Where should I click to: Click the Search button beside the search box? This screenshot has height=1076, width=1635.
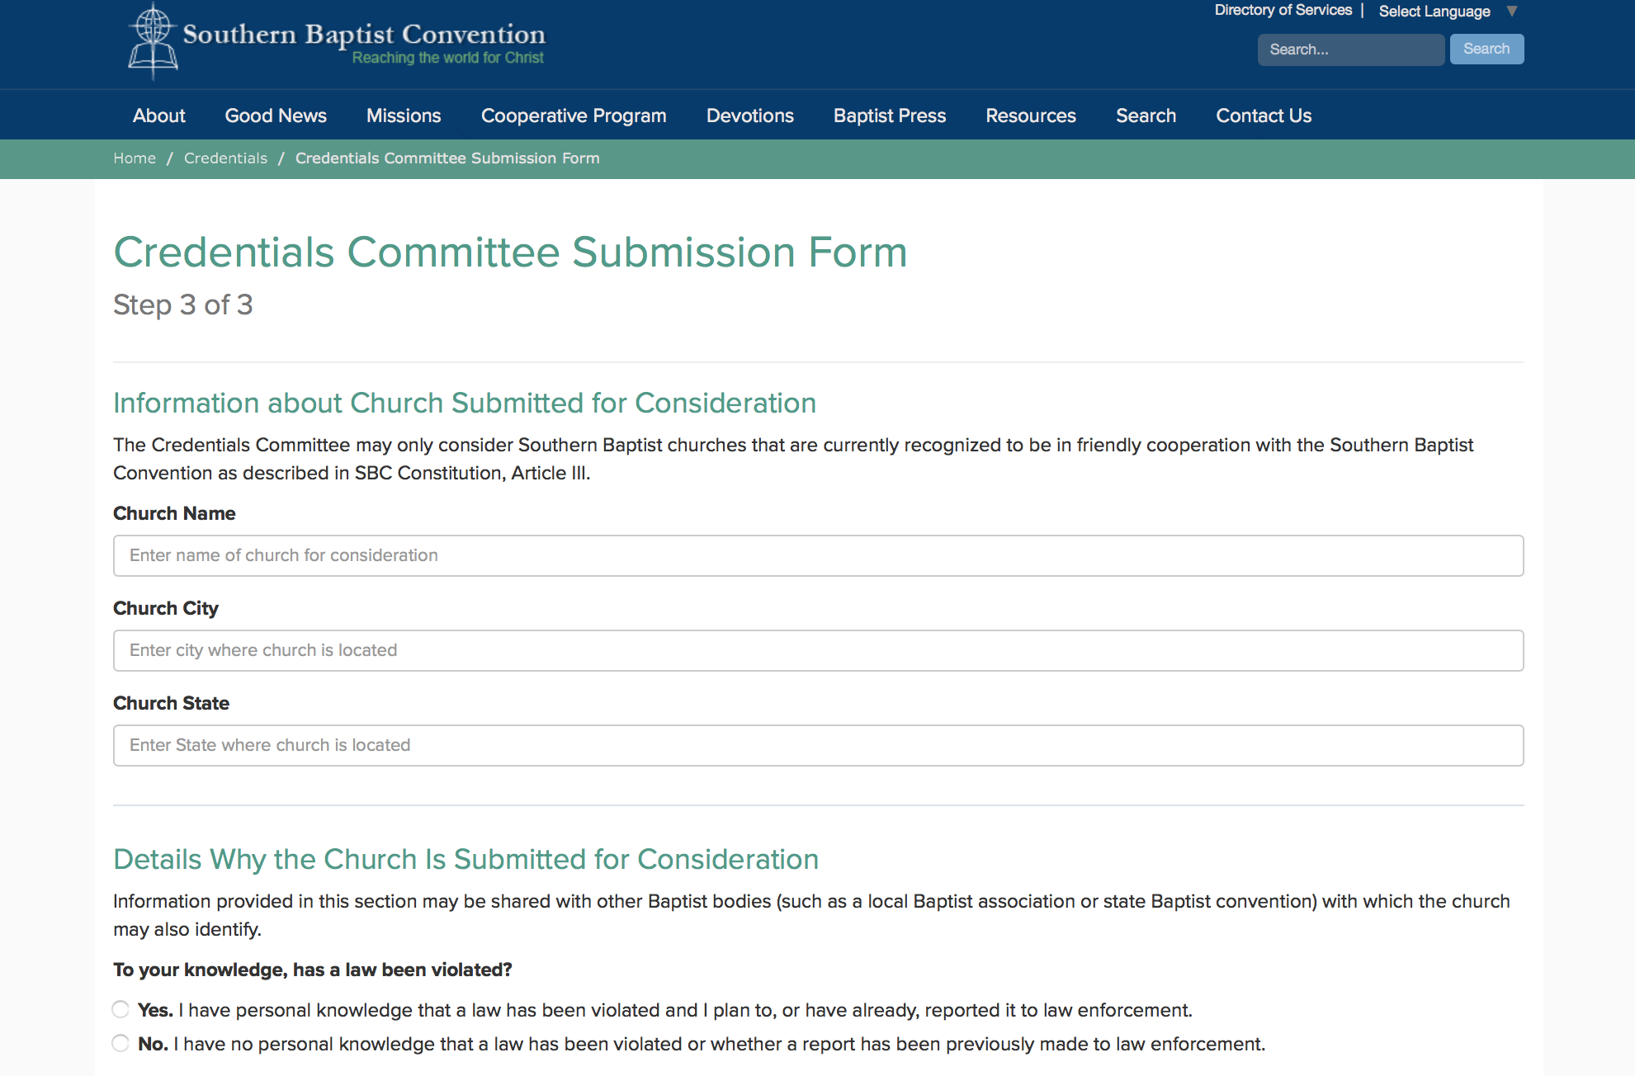[1486, 49]
